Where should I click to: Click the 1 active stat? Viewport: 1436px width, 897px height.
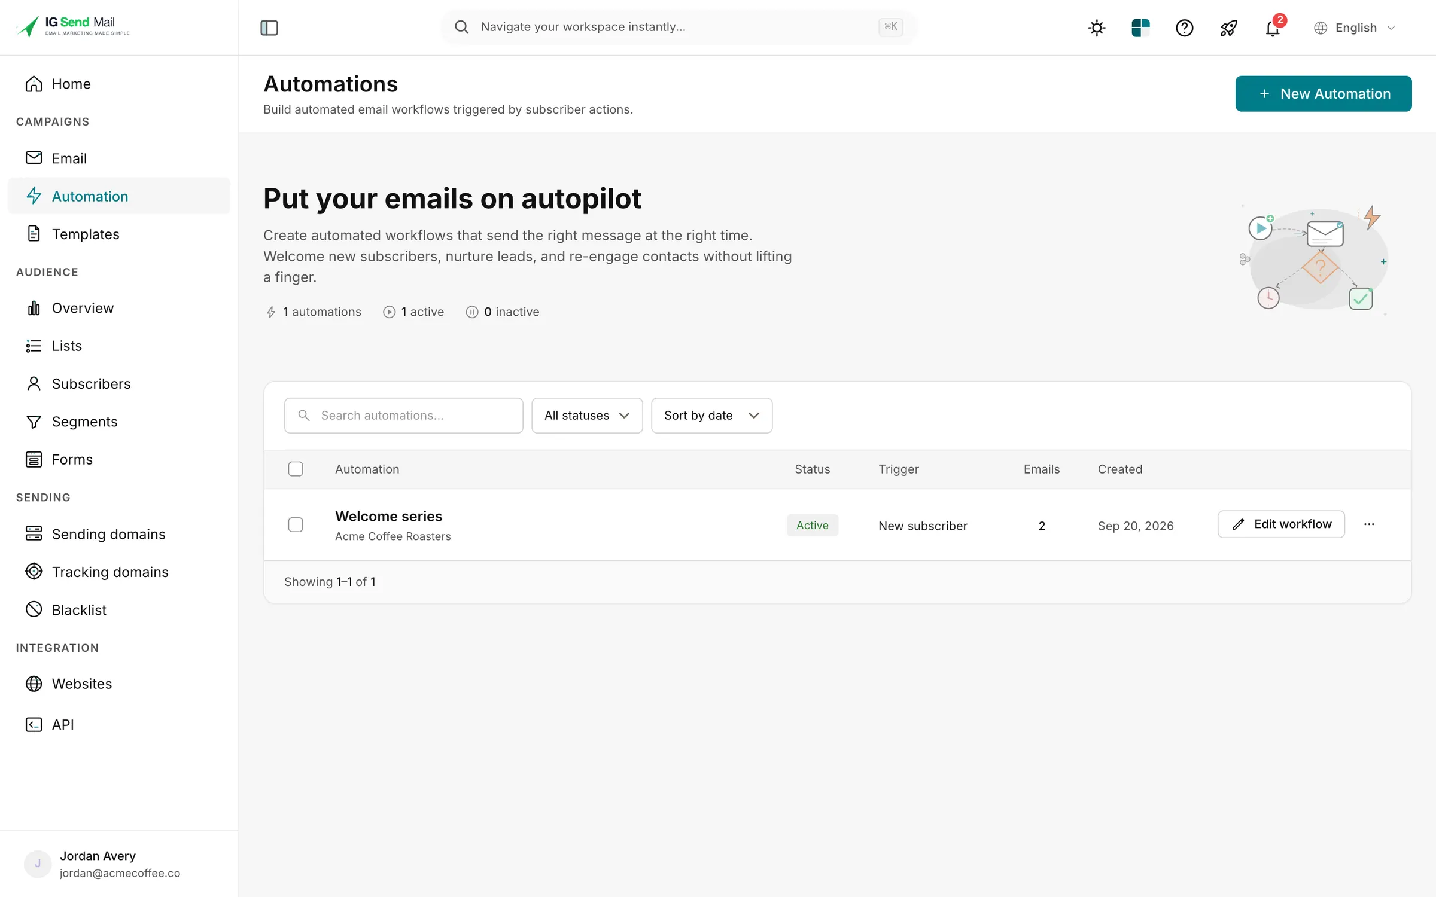pos(413,312)
